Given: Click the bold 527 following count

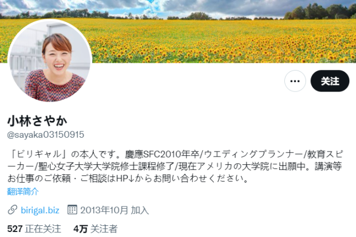Looking at the screenshot, I should coord(15,229).
